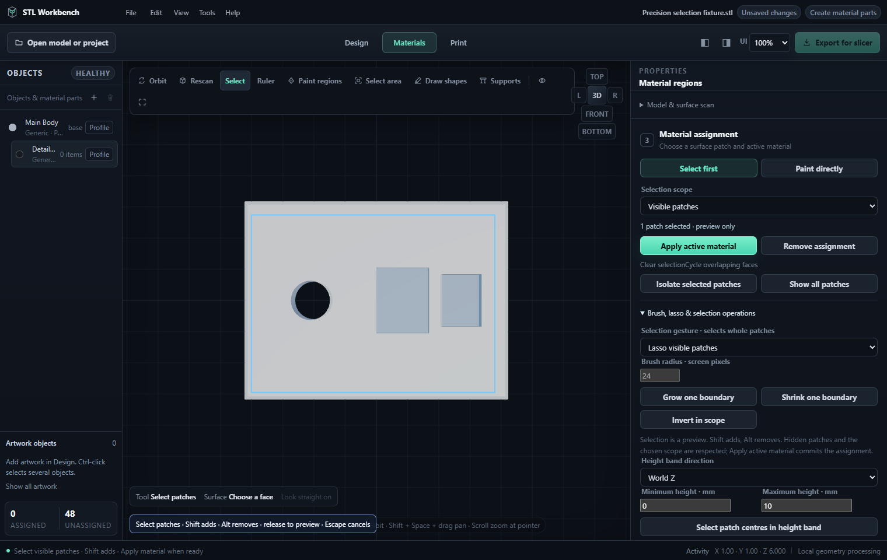Click the Brush radius input field

[x=660, y=376]
